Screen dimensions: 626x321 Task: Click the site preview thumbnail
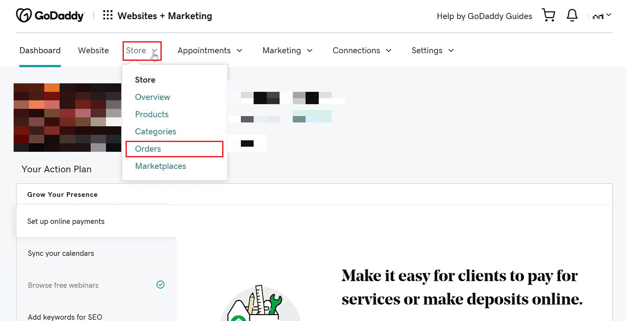(x=68, y=117)
